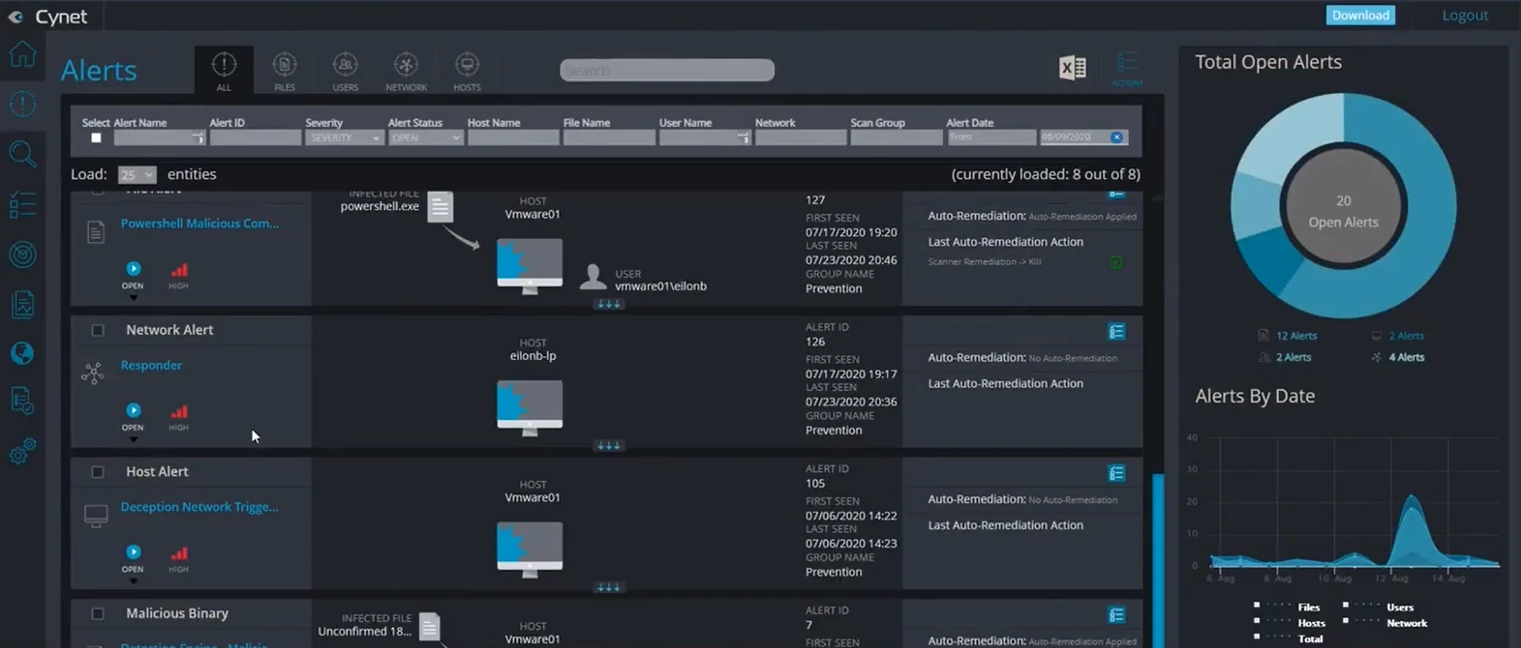The image size is (1521, 648).
Task: Tick the Select all alerts checkbox
Action: [96, 138]
